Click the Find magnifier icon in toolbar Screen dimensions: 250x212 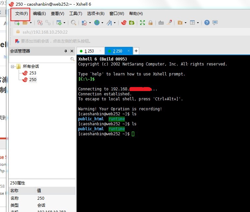point(73,23)
